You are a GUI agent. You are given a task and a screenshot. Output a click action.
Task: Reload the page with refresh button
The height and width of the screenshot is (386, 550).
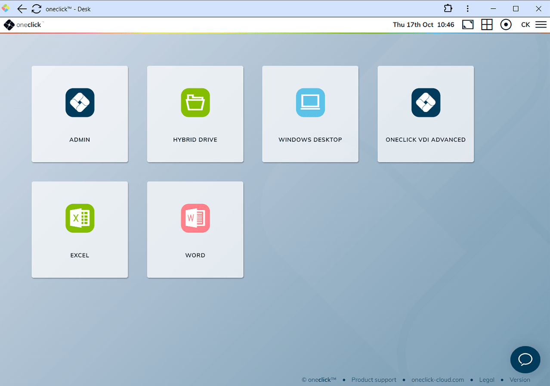[37, 9]
